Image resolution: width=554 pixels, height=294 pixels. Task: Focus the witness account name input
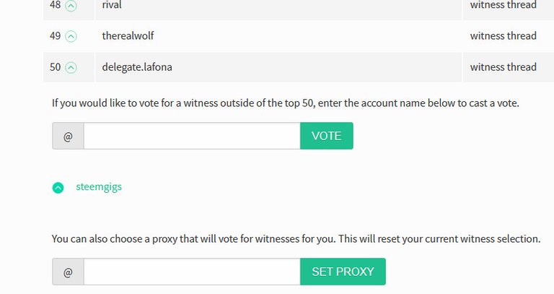click(x=191, y=136)
